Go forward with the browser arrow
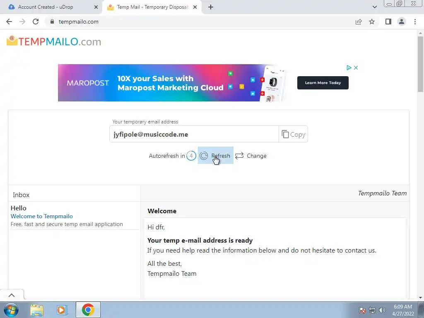The width and height of the screenshot is (424, 318). pos(22,22)
